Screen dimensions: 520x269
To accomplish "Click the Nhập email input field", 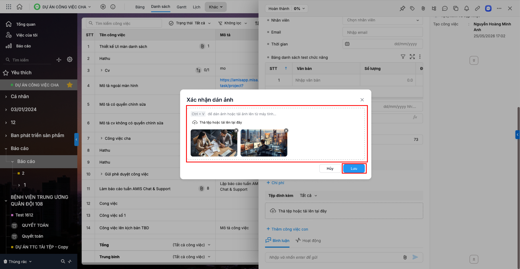I will point(383,32).
